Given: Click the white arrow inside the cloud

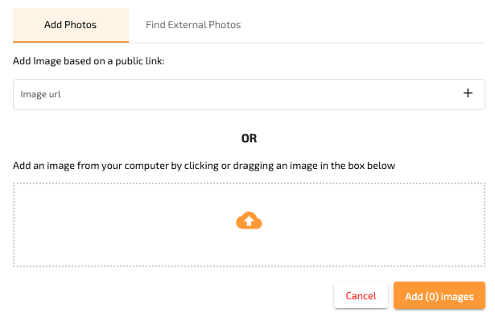Looking at the screenshot, I should pos(249,220).
